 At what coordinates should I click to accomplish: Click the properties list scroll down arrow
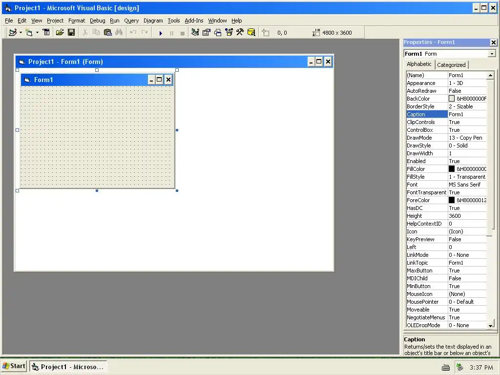click(490, 325)
